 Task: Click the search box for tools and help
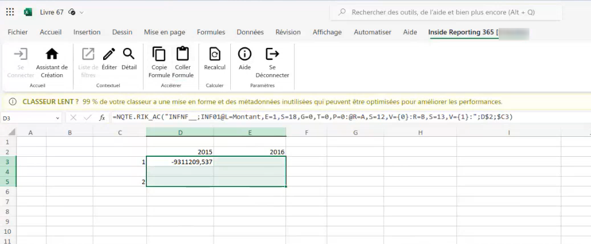446,13
